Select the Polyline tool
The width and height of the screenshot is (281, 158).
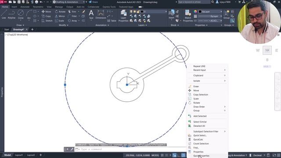coord(11,14)
